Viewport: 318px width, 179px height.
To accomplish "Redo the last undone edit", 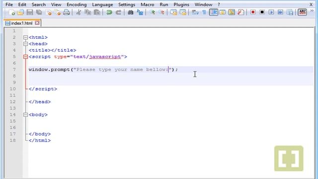I will (118, 12).
